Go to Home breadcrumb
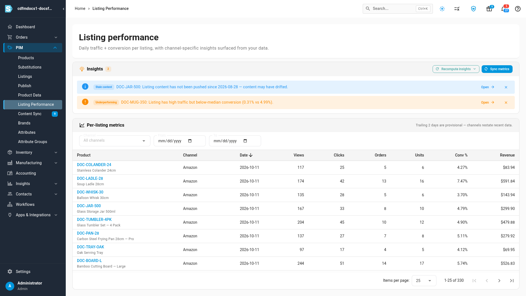This screenshot has width=526, height=296. (x=80, y=8)
